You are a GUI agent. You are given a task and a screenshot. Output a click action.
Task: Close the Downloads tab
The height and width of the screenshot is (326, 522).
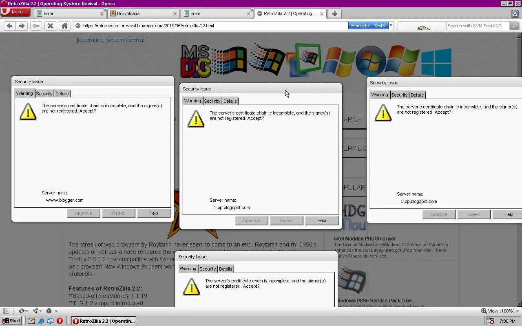pyautogui.click(x=175, y=13)
